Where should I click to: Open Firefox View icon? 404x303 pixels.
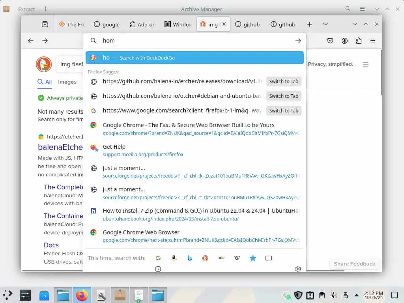[x=45, y=24]
